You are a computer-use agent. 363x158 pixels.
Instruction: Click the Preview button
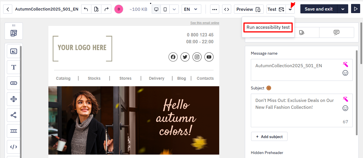(x=249, y=9)
